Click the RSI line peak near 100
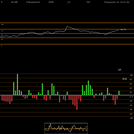Screen dimensions: 134x134 (x=67, y=27)
